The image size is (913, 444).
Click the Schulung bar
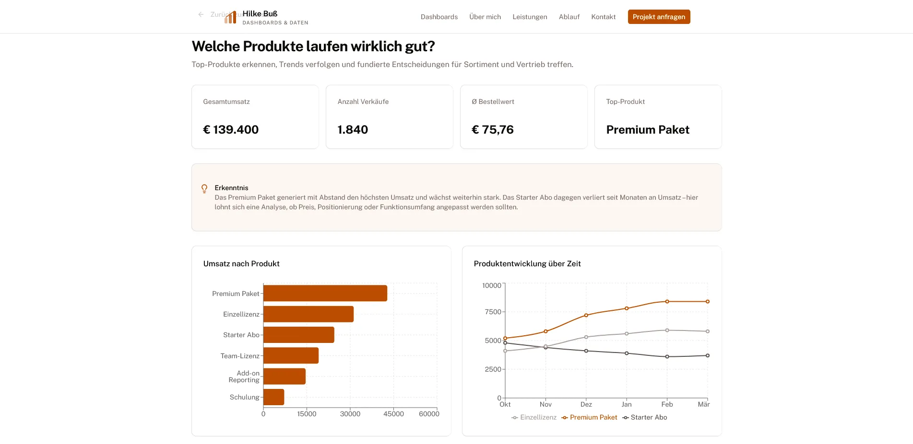(x=274, y=397)
